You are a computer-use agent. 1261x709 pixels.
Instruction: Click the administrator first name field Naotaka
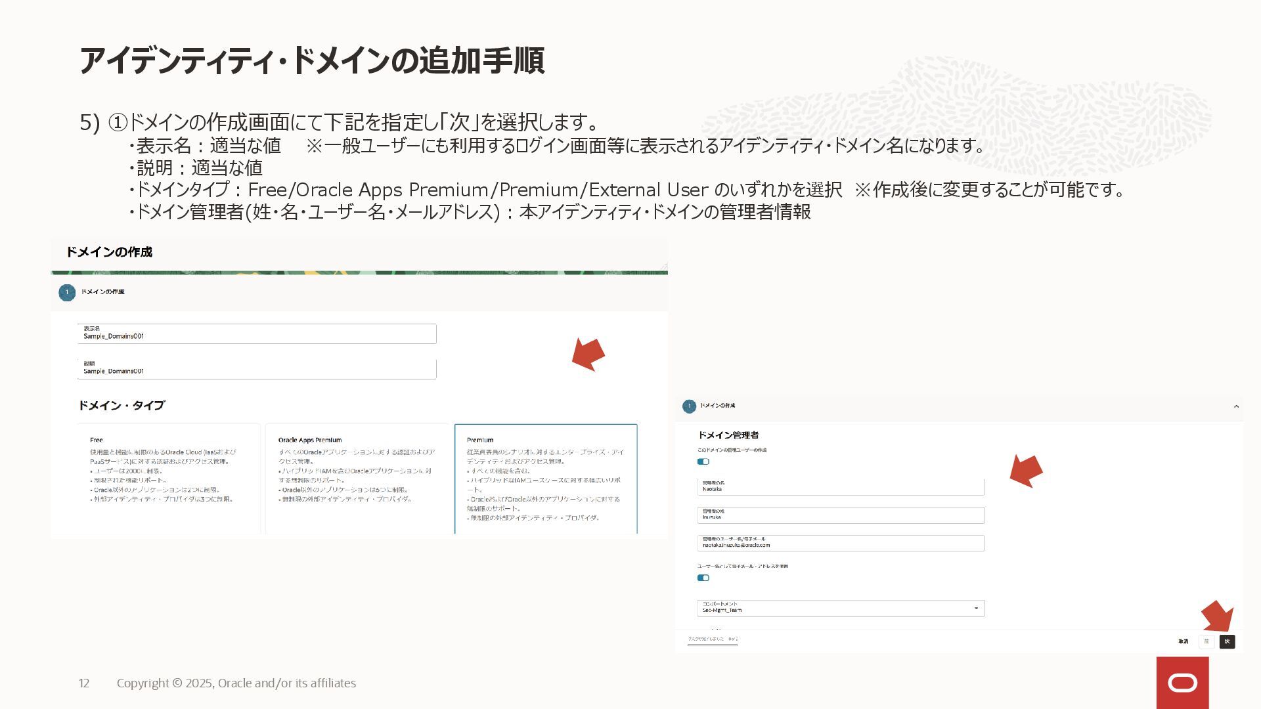coord(841,486)
